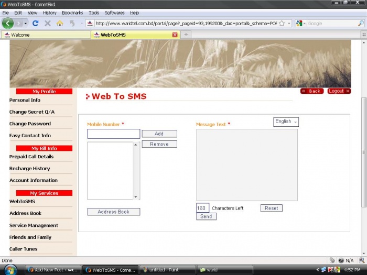Click the red Back button
This screenshot has width=367, height=275.
[312, 91]
